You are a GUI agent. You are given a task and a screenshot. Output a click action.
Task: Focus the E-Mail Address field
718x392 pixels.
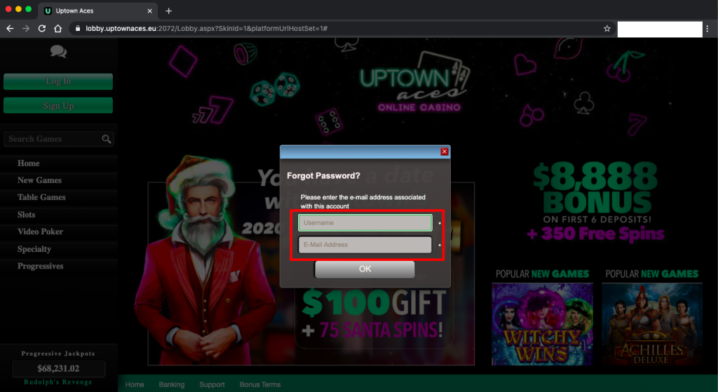click(x=365, y=245)
